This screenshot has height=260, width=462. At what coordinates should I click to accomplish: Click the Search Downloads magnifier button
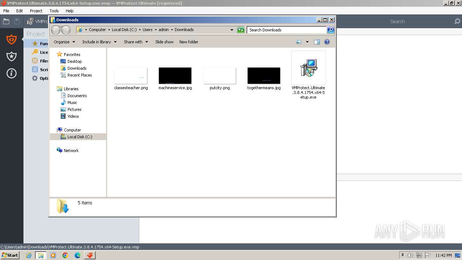coord(331,30)
